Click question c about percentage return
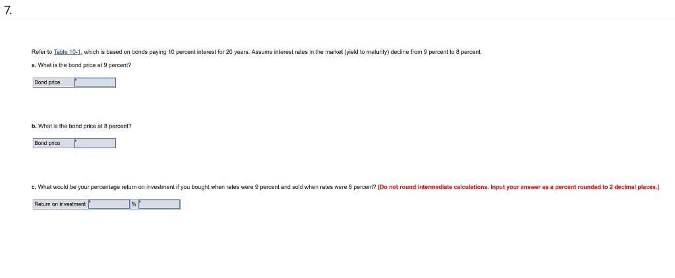Viewport: 675px width, 278px height. 204,187
